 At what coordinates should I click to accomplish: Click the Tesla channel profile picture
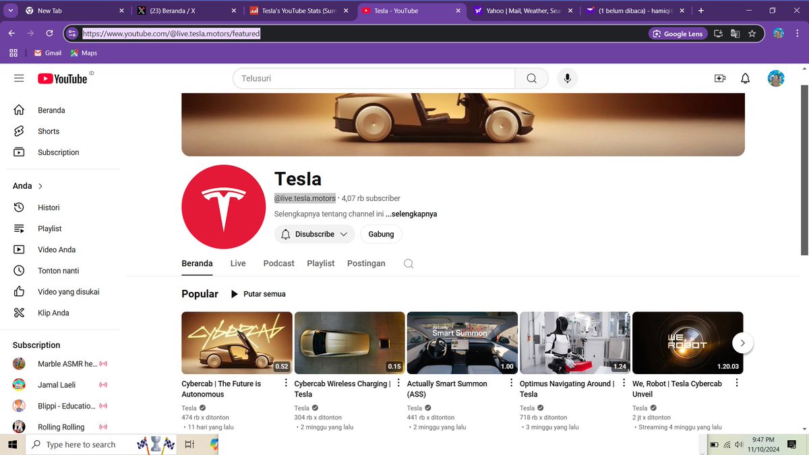[224, 206]
